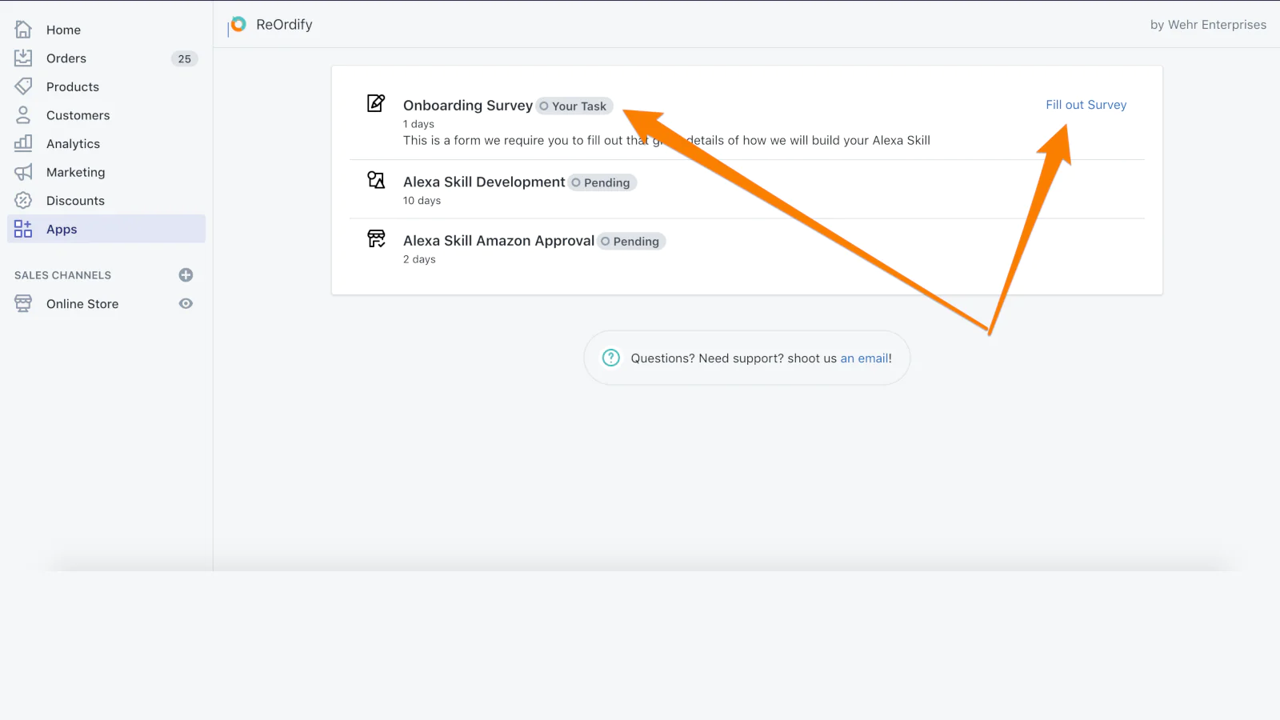Click the Analytics bar chart icon
Screen dimensions: 1280x720
[23, 143]
